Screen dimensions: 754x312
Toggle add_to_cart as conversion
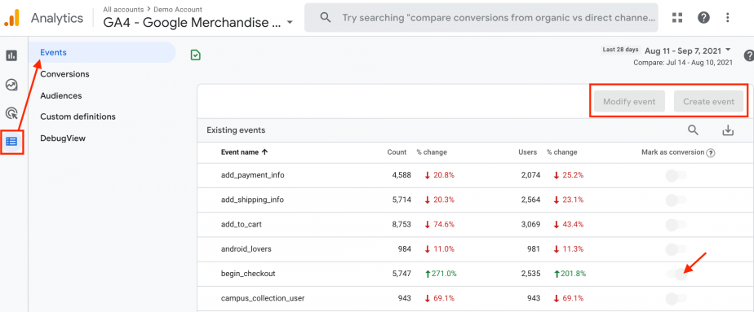point(676,225)
